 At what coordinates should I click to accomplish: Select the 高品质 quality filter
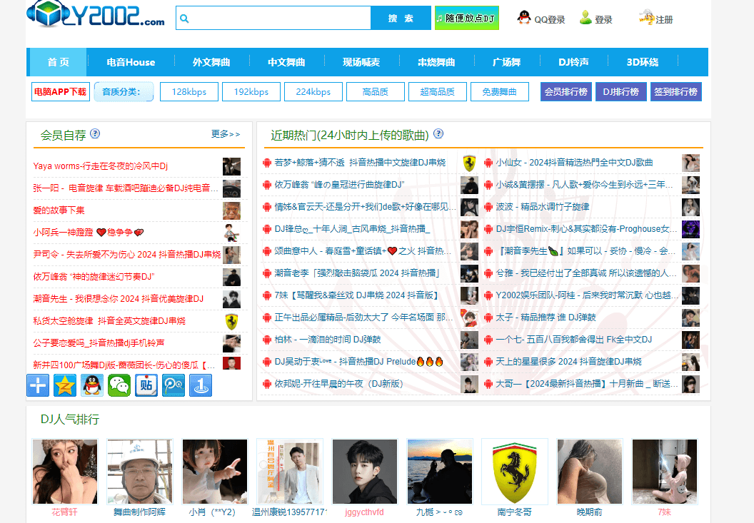(x=375, y=92)
